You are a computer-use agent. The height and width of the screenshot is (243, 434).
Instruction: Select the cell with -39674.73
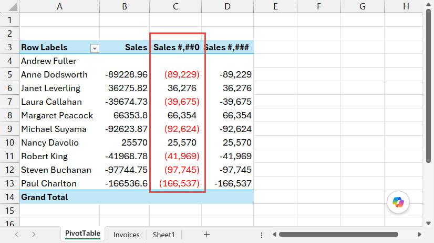coord(125,102)
